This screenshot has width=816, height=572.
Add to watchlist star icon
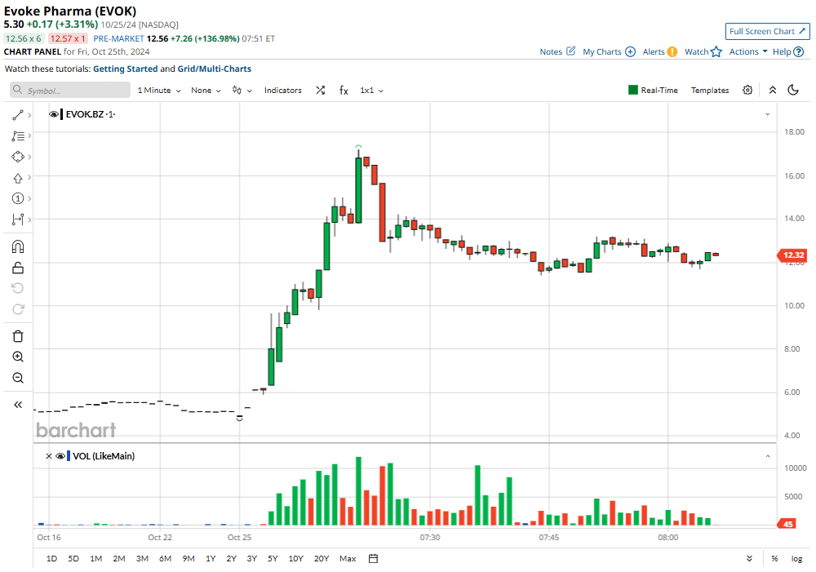[x=716, y=51]
